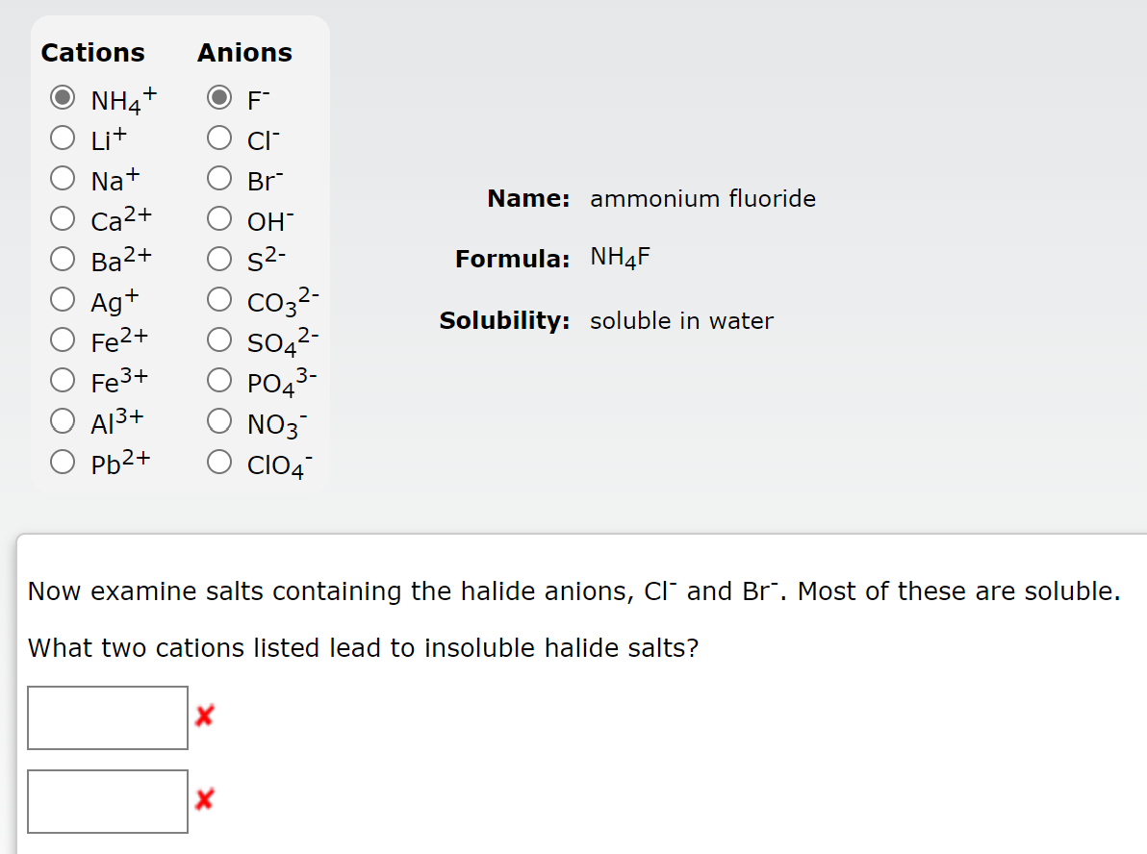Select the ClO4- anion
The height and width of the screenshot is (854, 1147).
[220, 461]
